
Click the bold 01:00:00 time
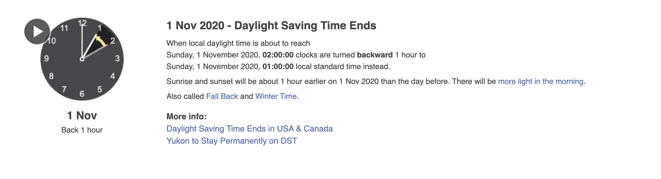(278, 67)
